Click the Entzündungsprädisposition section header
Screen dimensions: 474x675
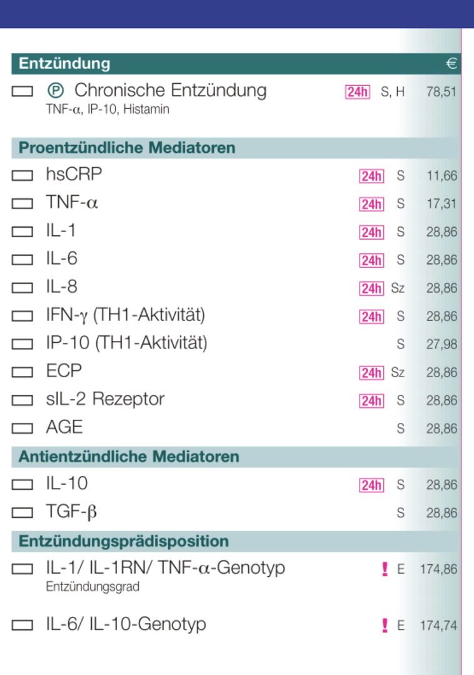click(x=124, y=541)
